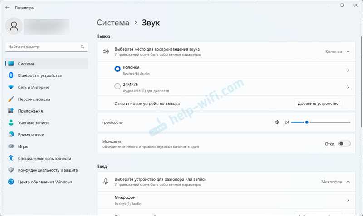Click Выберите место для воспроизведения звука
This screenshot has height=216, width=363.
click(157, 49)
